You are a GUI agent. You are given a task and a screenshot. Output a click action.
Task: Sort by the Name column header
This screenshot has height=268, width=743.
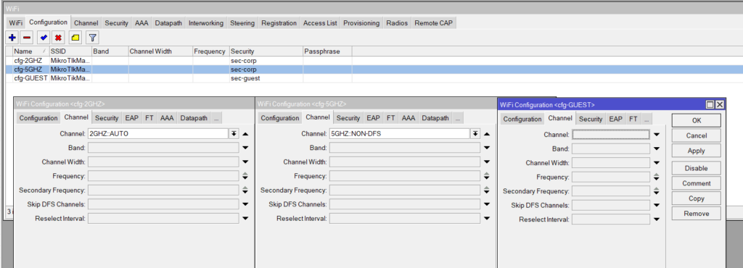30,51
